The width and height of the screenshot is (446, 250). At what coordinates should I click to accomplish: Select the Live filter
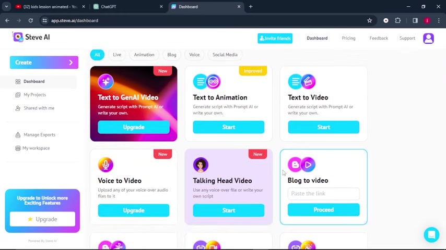[117, 55]
